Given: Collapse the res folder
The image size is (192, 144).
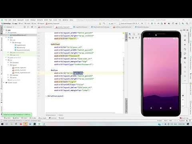Looking at the screenshot, I should coord(6,60).
